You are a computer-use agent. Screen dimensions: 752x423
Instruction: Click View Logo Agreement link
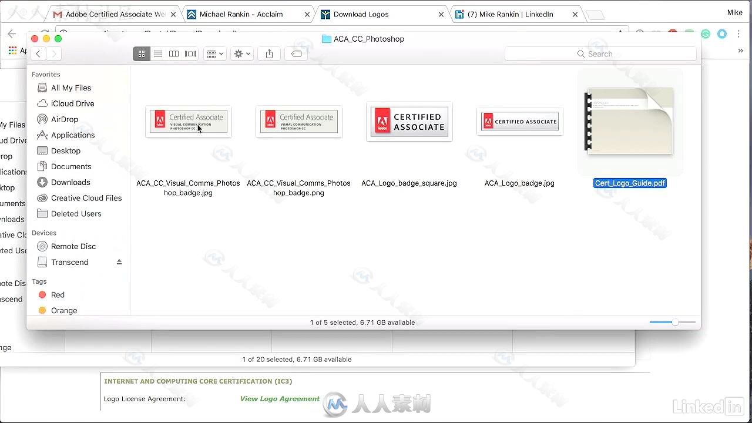coord(280,399)
